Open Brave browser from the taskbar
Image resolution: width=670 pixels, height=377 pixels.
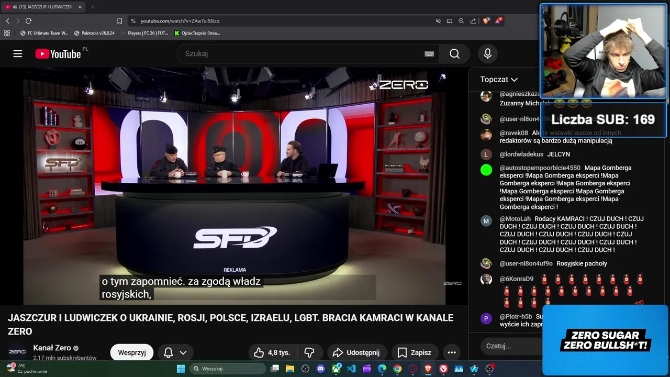(428, 369)
